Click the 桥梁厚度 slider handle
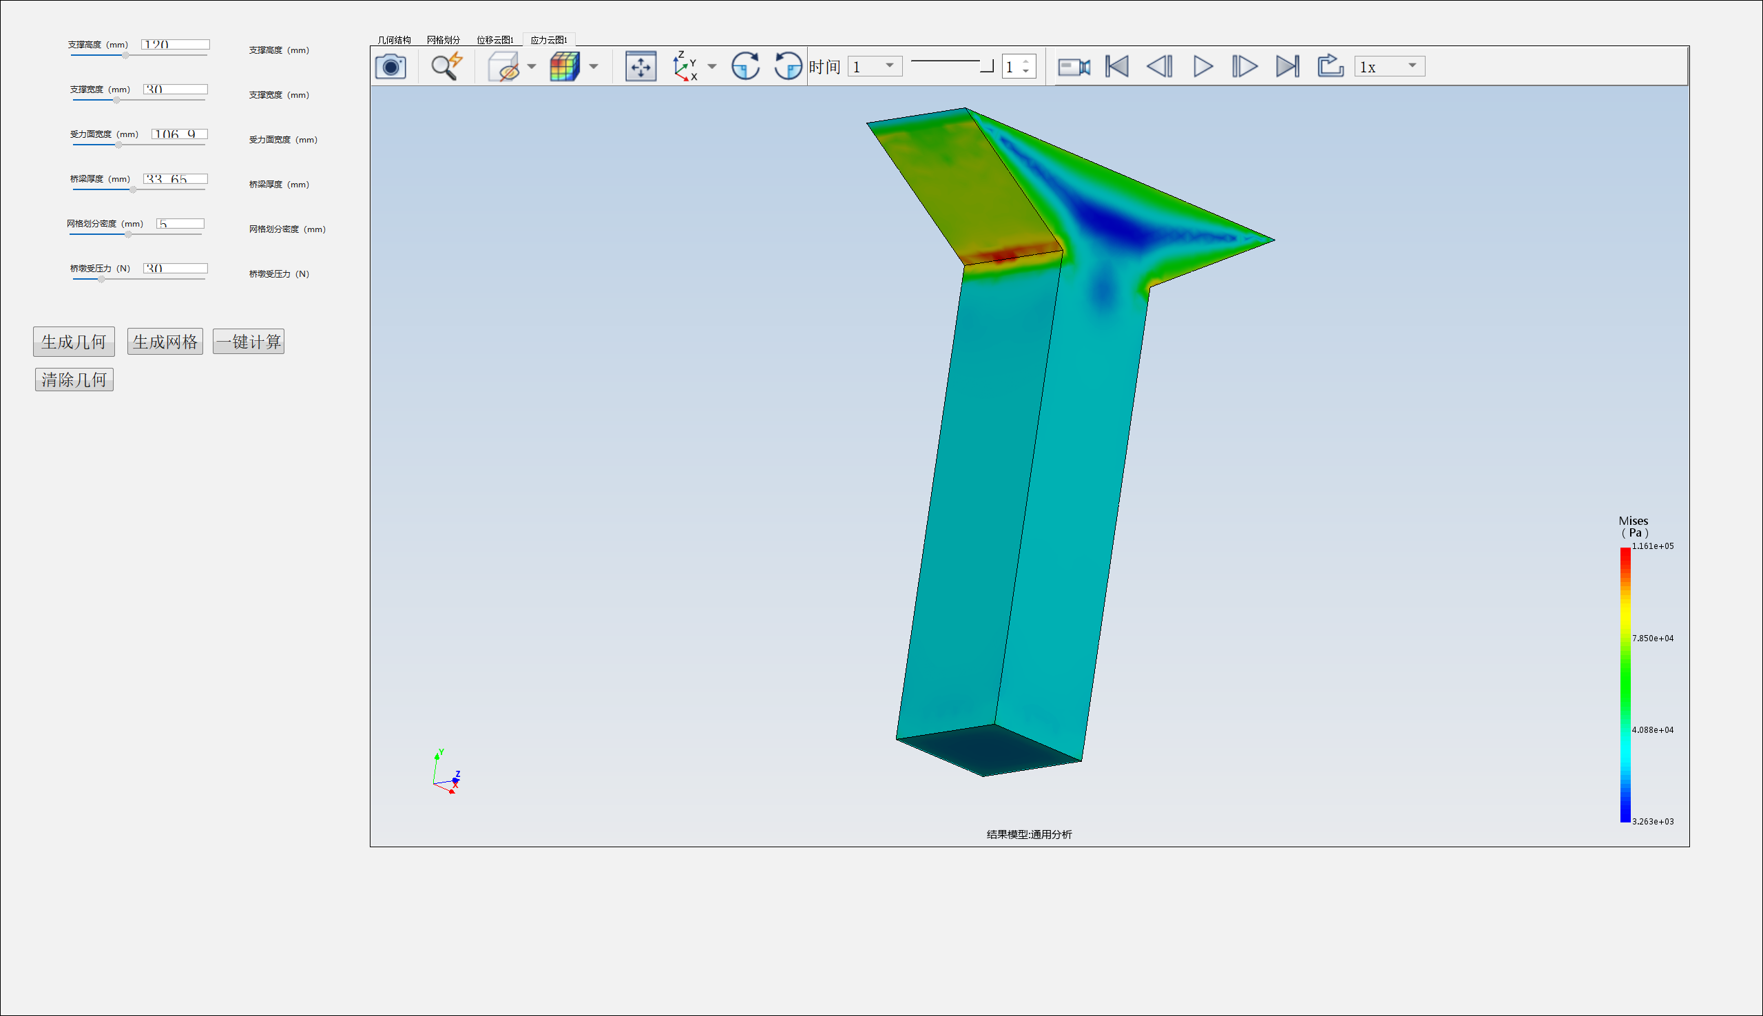 pos(132,189)
